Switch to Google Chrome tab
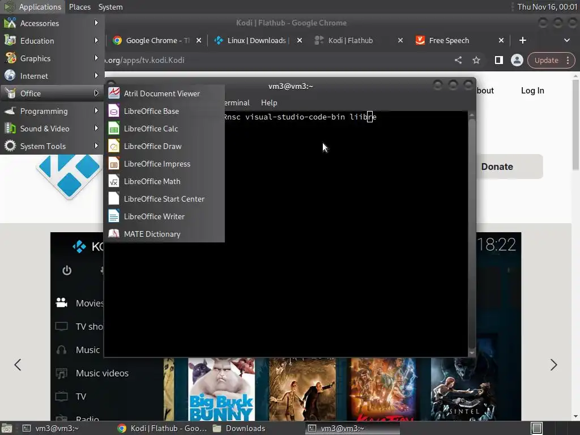 pyautogui.click(x=157, y=40)
